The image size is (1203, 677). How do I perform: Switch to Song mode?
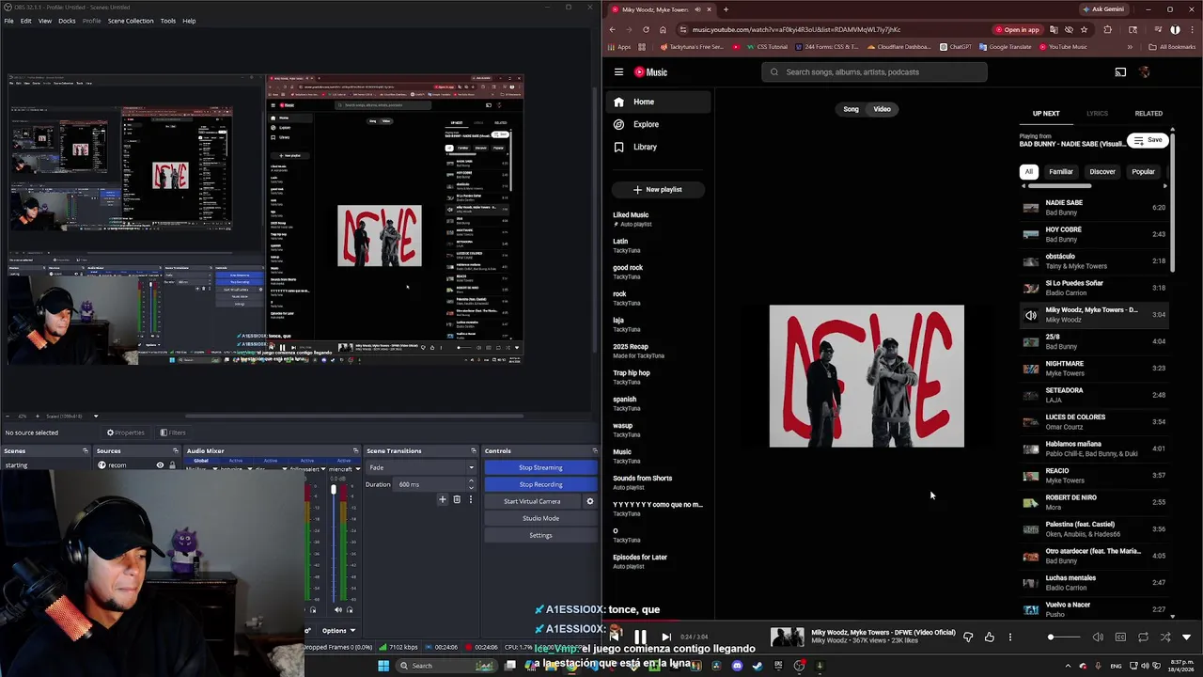click(x=851, y=109)
